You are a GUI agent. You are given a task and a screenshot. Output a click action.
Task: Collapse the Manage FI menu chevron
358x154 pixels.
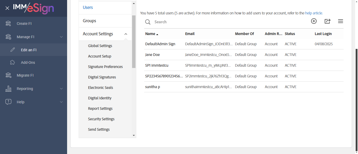pos(61,37)
